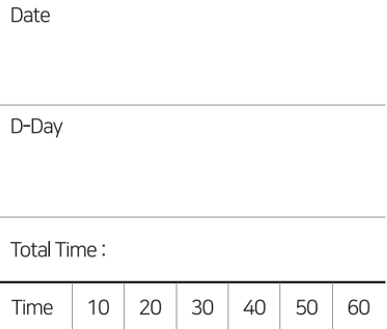Choose the 30 minute column header
The height and width of the screenshot is (329, 387).
pyautogui.click(x=202, y=307)
